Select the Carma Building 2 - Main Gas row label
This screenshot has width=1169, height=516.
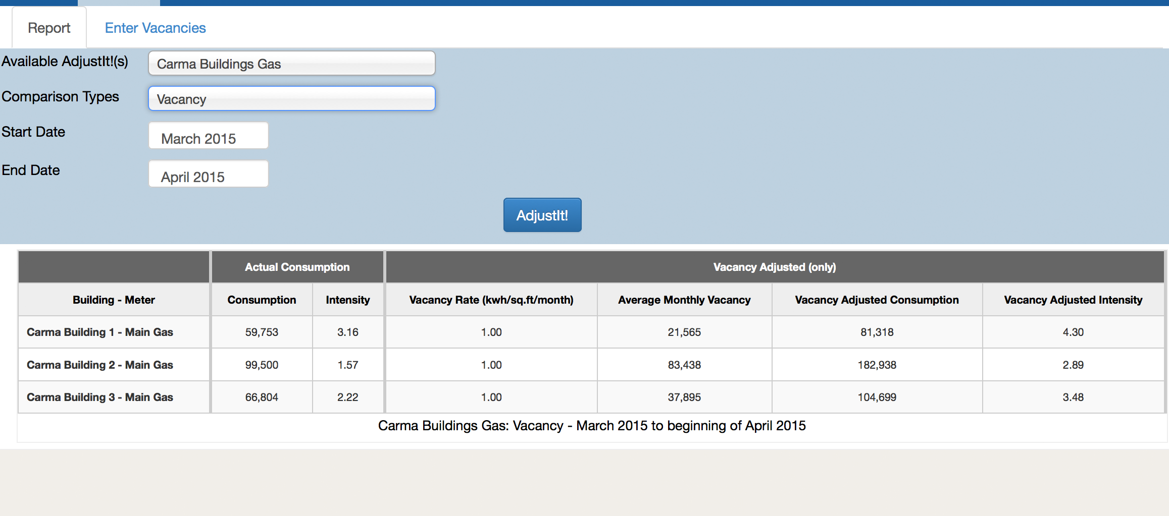100,365
